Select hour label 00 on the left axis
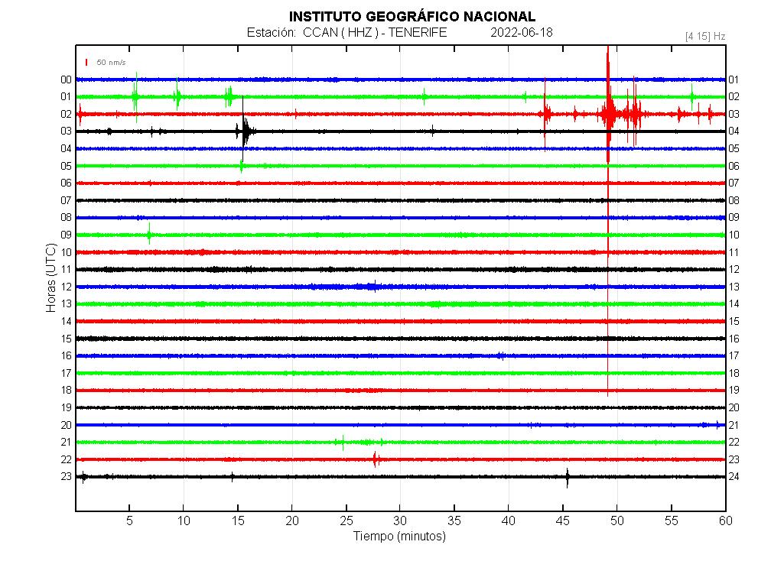The image size is (784, 587). tap(67, 79)
